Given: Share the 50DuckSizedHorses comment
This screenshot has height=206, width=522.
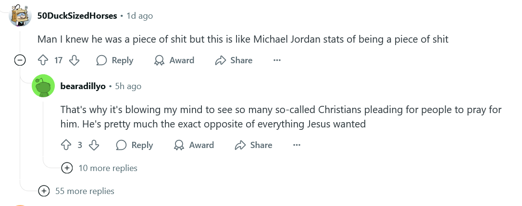Looking at the screenshot, I should (234, 60).
